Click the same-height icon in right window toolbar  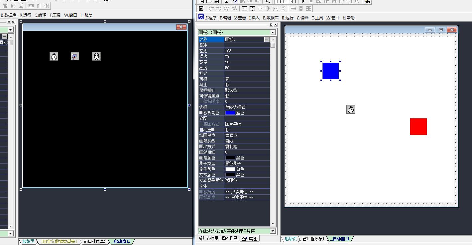pos(301,9)
